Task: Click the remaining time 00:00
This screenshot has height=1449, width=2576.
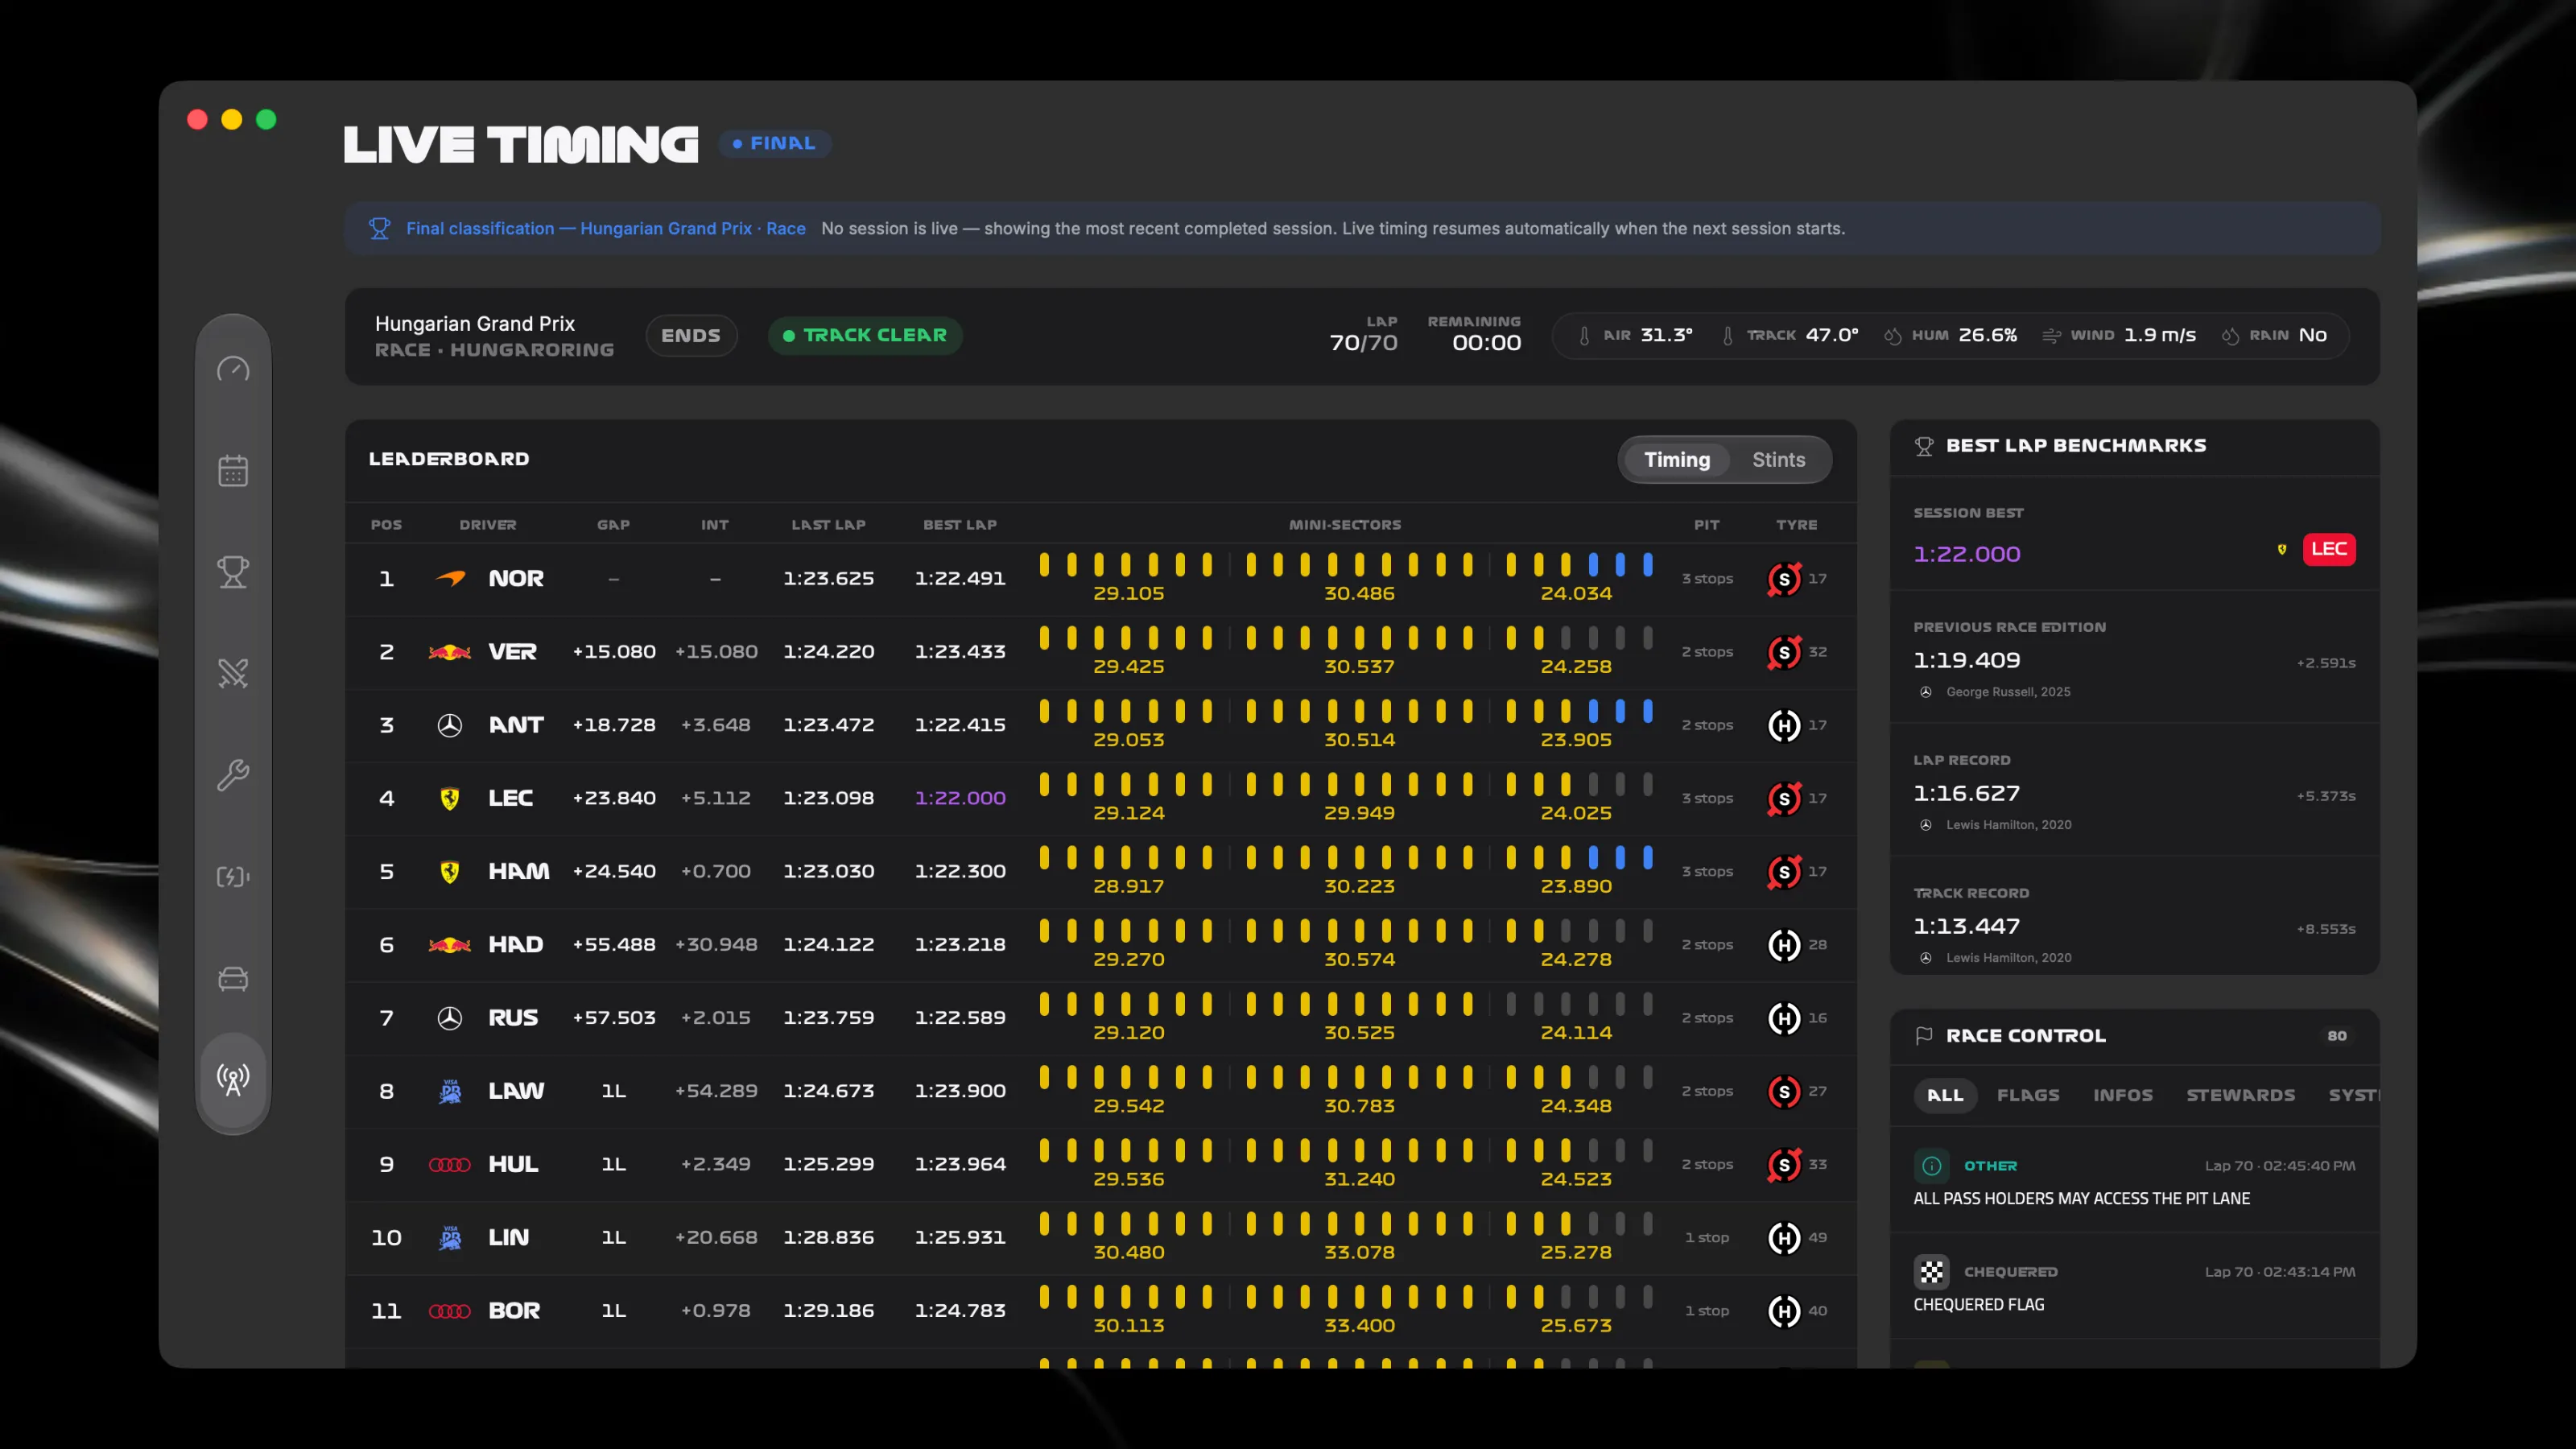Action: pyautogui.click(x=1487, y=343)
